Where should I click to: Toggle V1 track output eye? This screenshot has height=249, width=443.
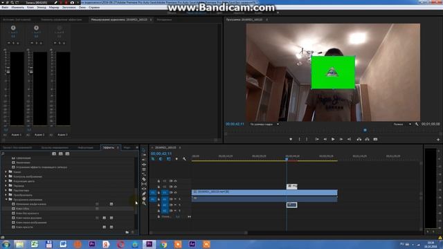click(175, 192)
